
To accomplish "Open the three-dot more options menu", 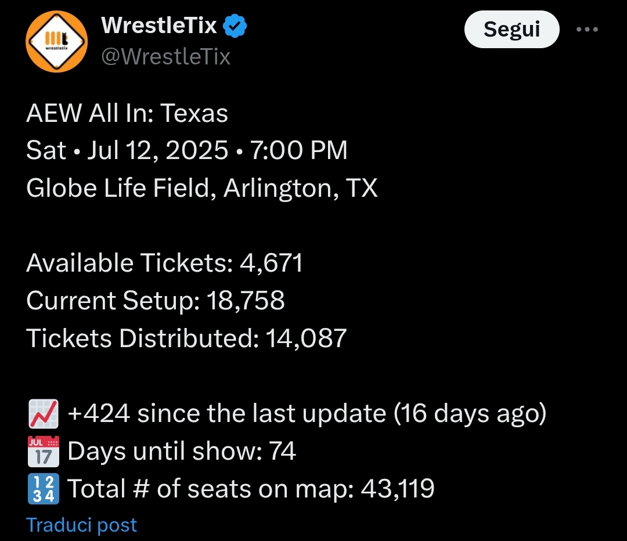I will 587,29.
